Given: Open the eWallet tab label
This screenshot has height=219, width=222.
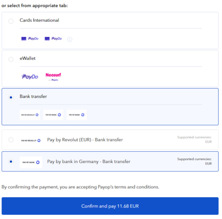Looking at the screenshot, I should (28, 58).
